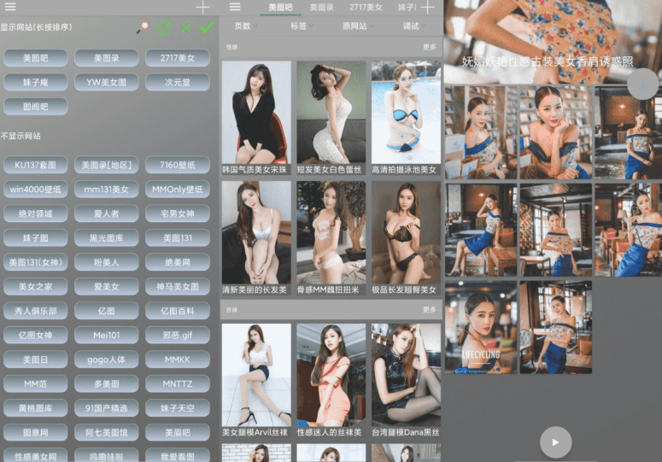This screenshot has height=462, width=662.
Task: Switch to the 2717美女 tab
Action: [x=366, y=8]
